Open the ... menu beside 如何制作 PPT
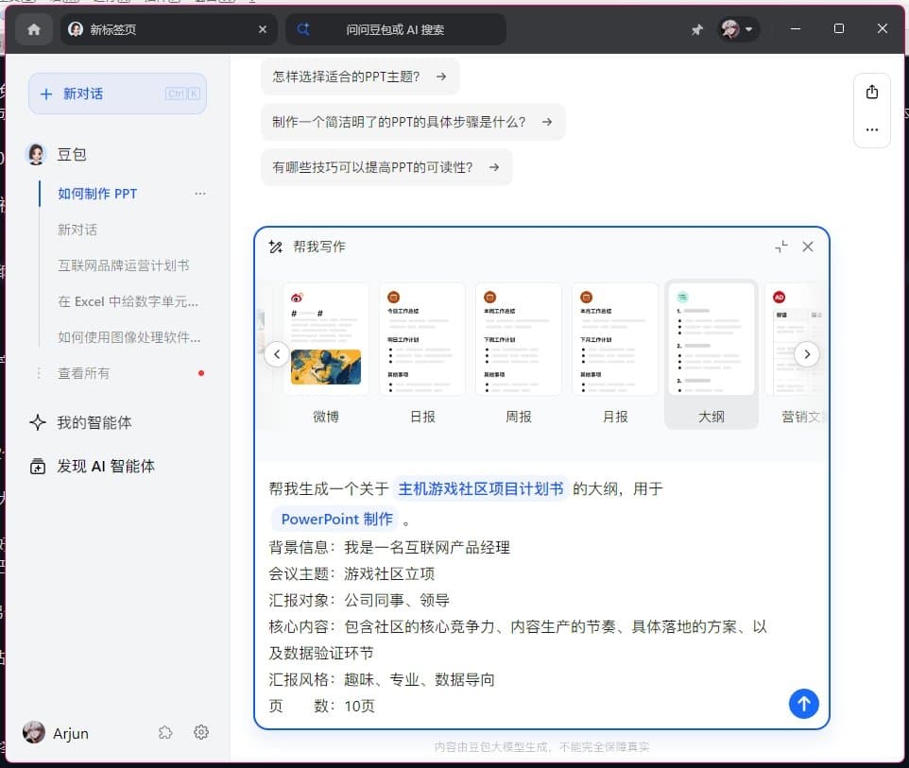 pos(199,193)
